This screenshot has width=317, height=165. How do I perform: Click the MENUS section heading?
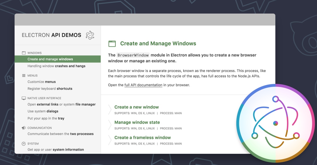[x=33, y=76]
